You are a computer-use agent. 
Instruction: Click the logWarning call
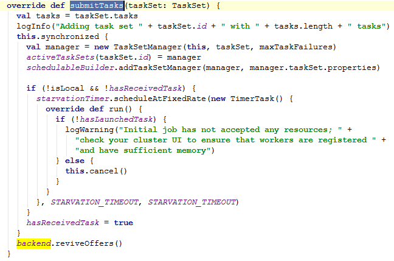89,130
